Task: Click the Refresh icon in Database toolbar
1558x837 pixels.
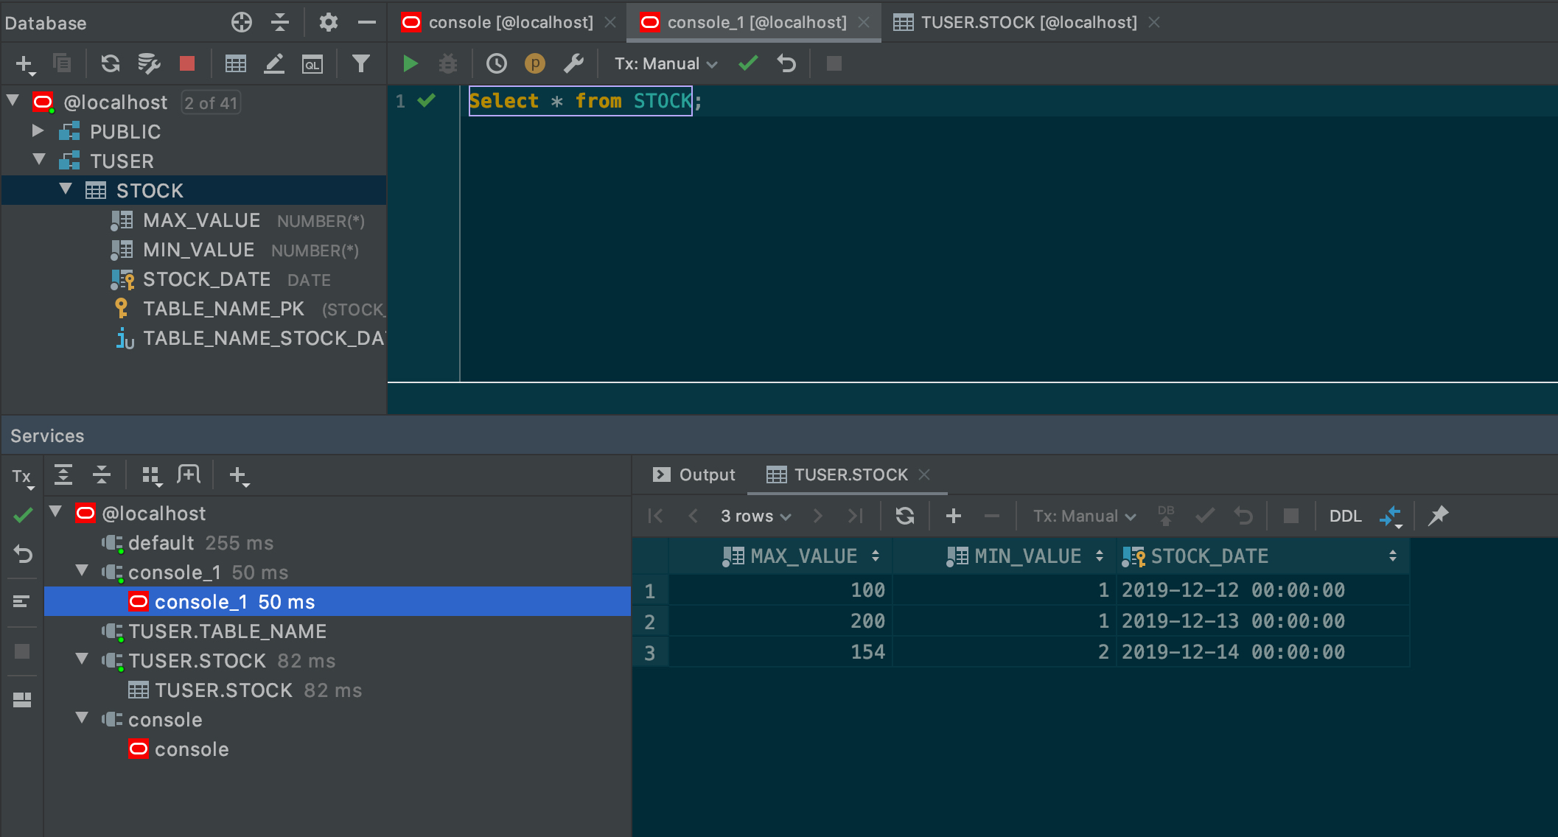Action: coord(111,64)
